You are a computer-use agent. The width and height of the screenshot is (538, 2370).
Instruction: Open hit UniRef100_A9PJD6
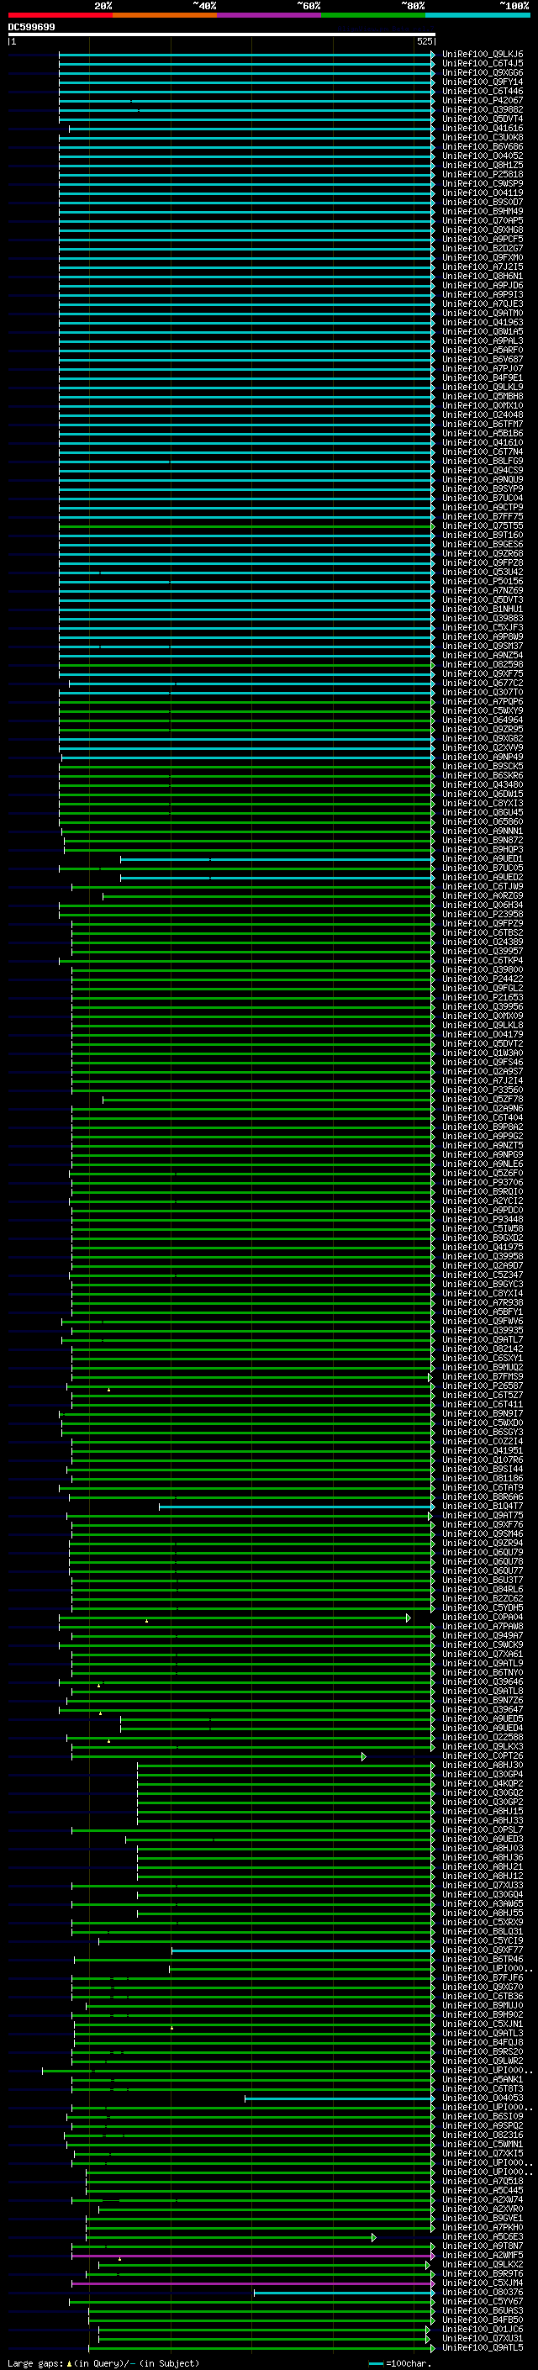pyautogui.click(x=482, y=285)
